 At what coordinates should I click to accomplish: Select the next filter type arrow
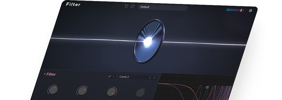tap(155, 78)
